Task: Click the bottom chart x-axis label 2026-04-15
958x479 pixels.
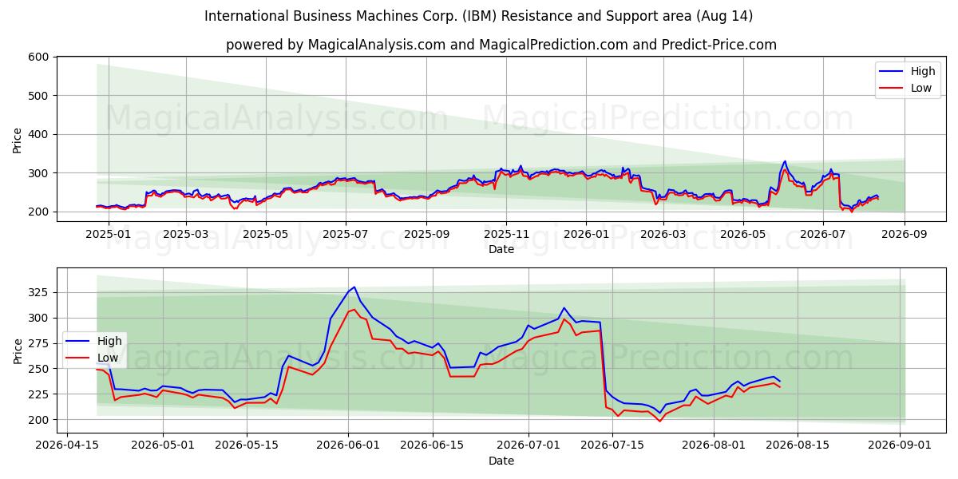Action: 66,445
